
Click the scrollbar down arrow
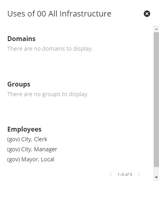coord(156,177)
